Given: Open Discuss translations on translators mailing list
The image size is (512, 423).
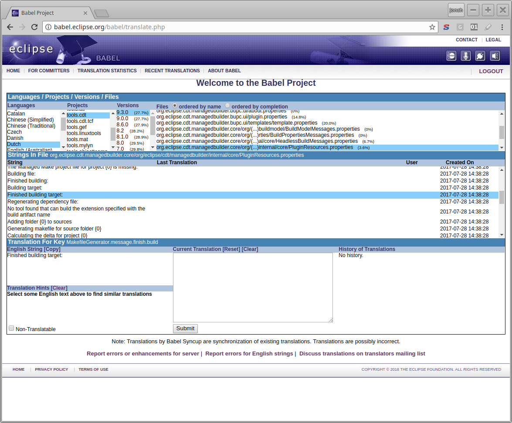Looking at the screenshot, I should pos(362,354).
